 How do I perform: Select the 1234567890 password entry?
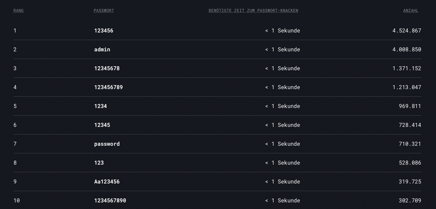coord(110,200)
